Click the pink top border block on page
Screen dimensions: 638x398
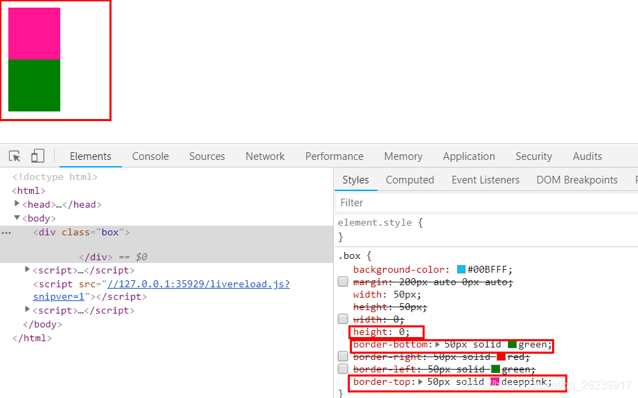pyautogui.click(x=34, y=34)
